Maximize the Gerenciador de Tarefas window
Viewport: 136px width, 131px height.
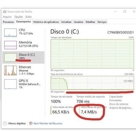(125, 11)
